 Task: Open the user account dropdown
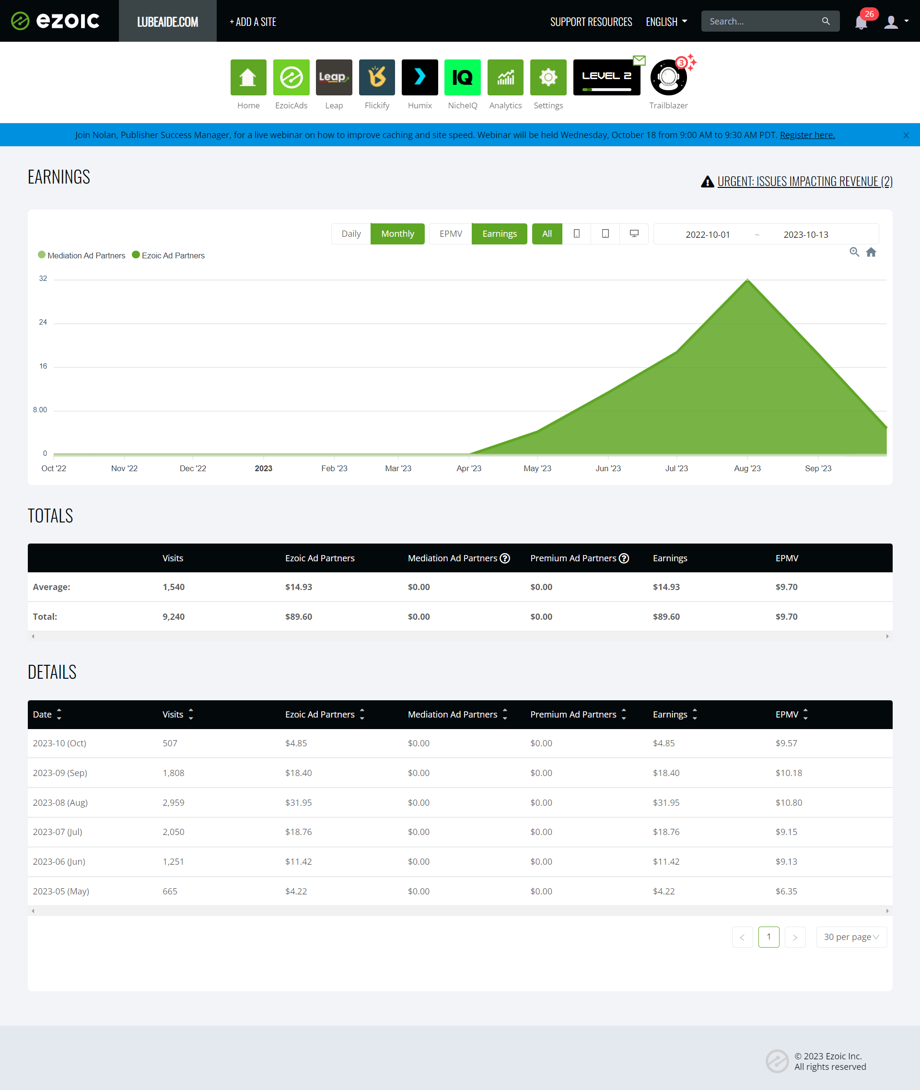tap(896, 22)
